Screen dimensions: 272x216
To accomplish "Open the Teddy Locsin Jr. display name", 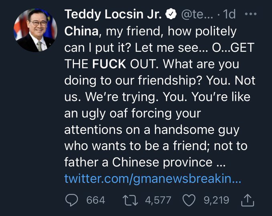I will 113,14.
